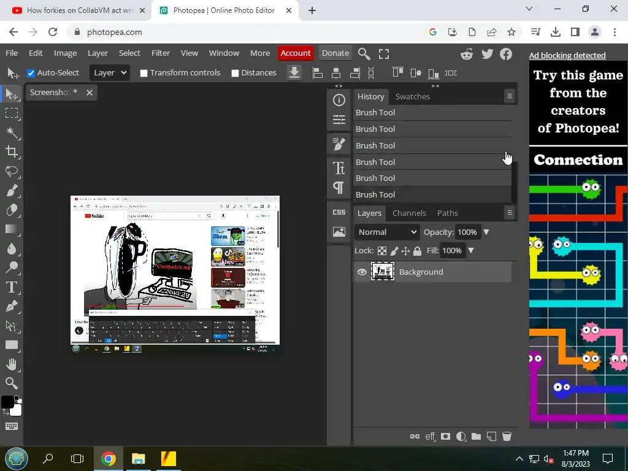
Task: Expand the Fill slider arrow
Action: click(471, 250)
